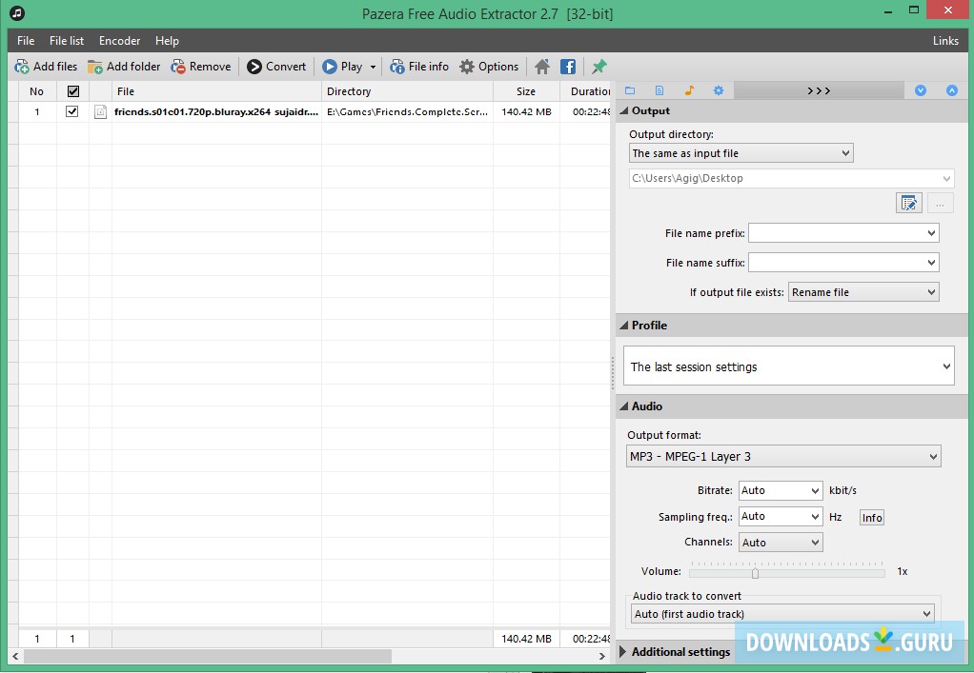Expand the Additional settings section
Screen dimensions: 974x673
623,652
